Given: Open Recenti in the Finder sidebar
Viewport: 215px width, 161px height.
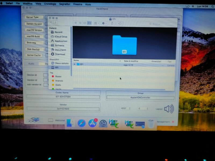Looking at the screenshot, I should pos(59,32).
